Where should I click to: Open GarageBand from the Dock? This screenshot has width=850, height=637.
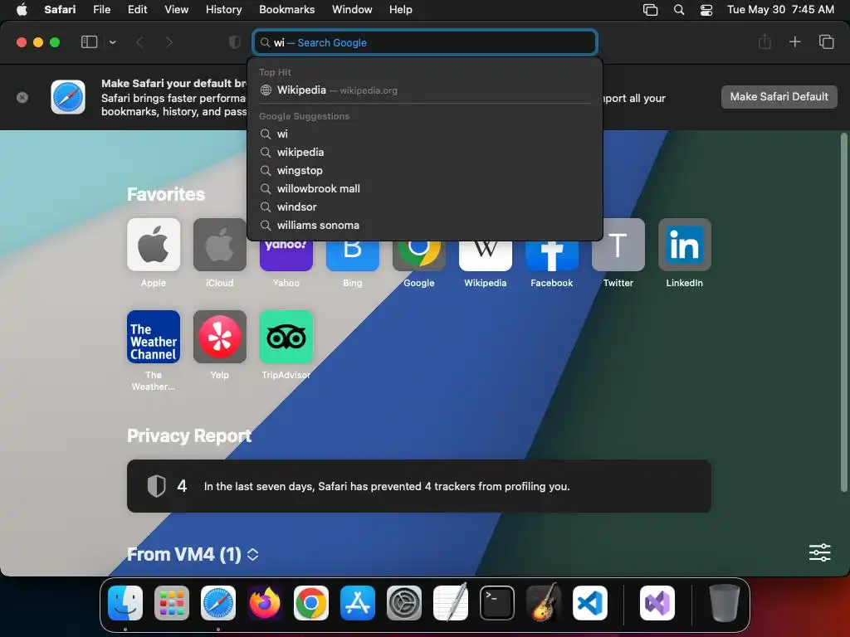tap(544, 602)
